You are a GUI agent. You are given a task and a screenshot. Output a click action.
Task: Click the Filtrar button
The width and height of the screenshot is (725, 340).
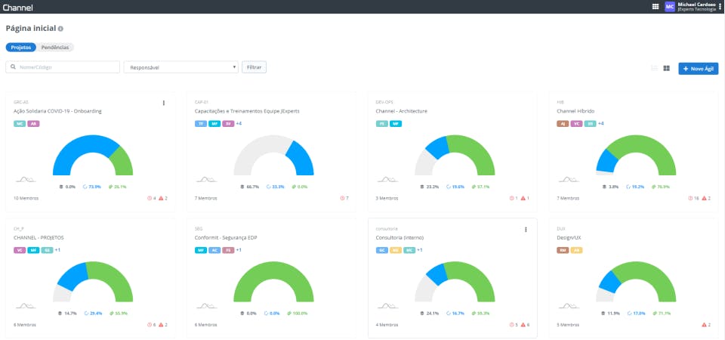tap(254, 67)
